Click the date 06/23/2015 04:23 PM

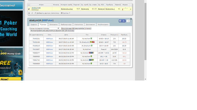tap(66, 53)
